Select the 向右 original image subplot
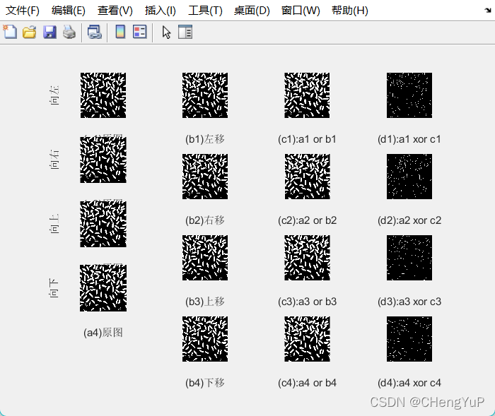 tap(103, 160)
